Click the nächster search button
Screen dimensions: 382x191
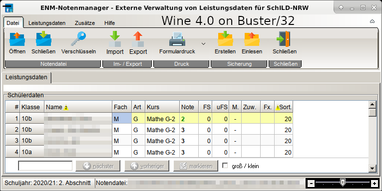coord(98,166)
